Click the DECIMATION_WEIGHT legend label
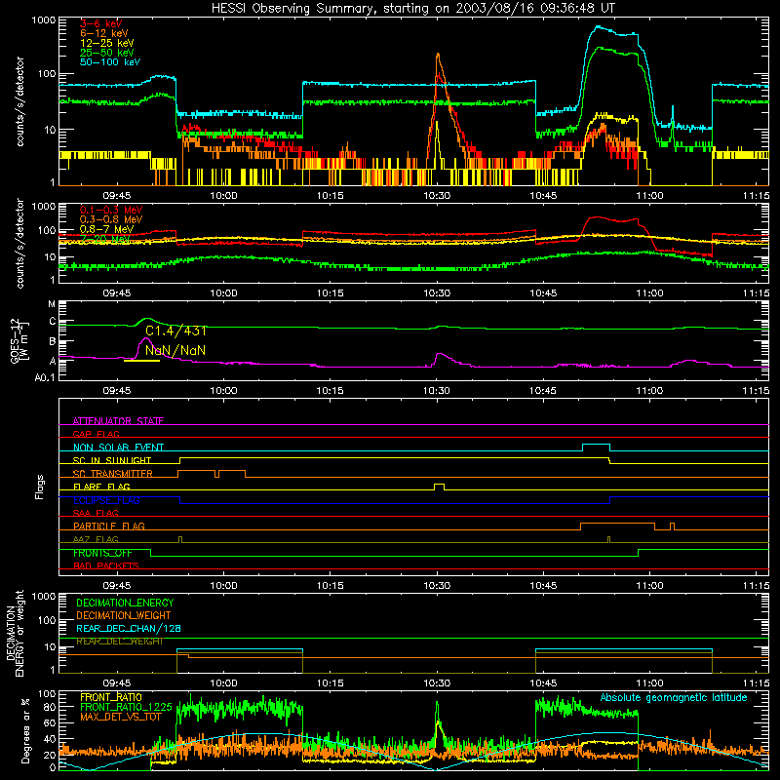780x780 pixels. (x=124, y=616)
